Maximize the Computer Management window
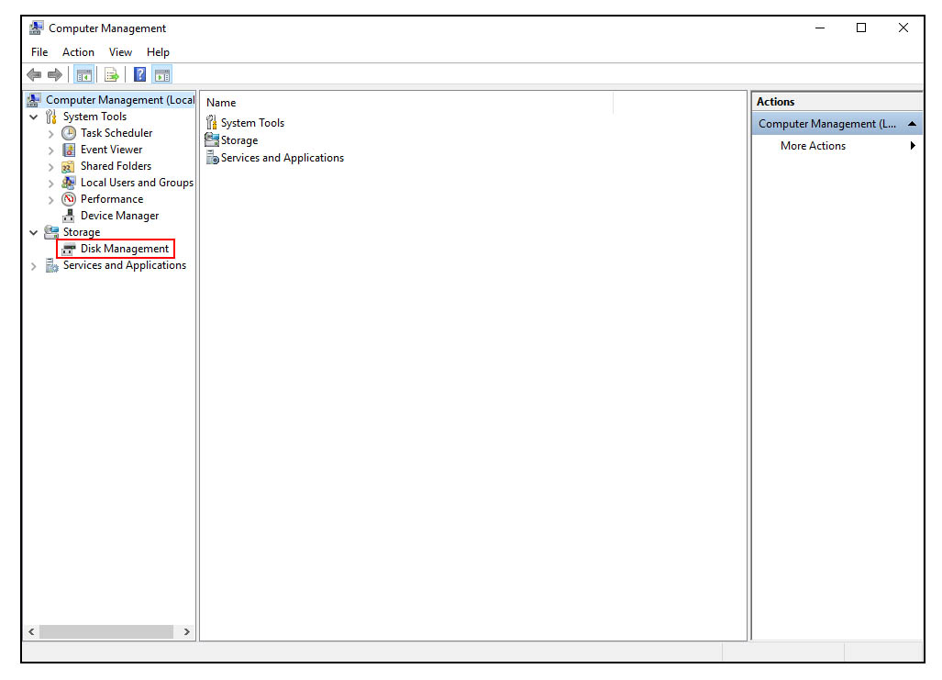 point(861,28)
